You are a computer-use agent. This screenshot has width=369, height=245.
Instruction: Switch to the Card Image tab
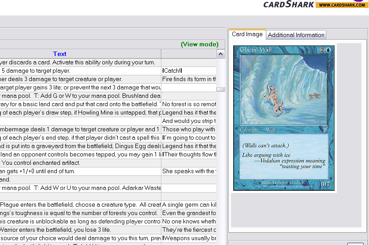tap(247, 34)
